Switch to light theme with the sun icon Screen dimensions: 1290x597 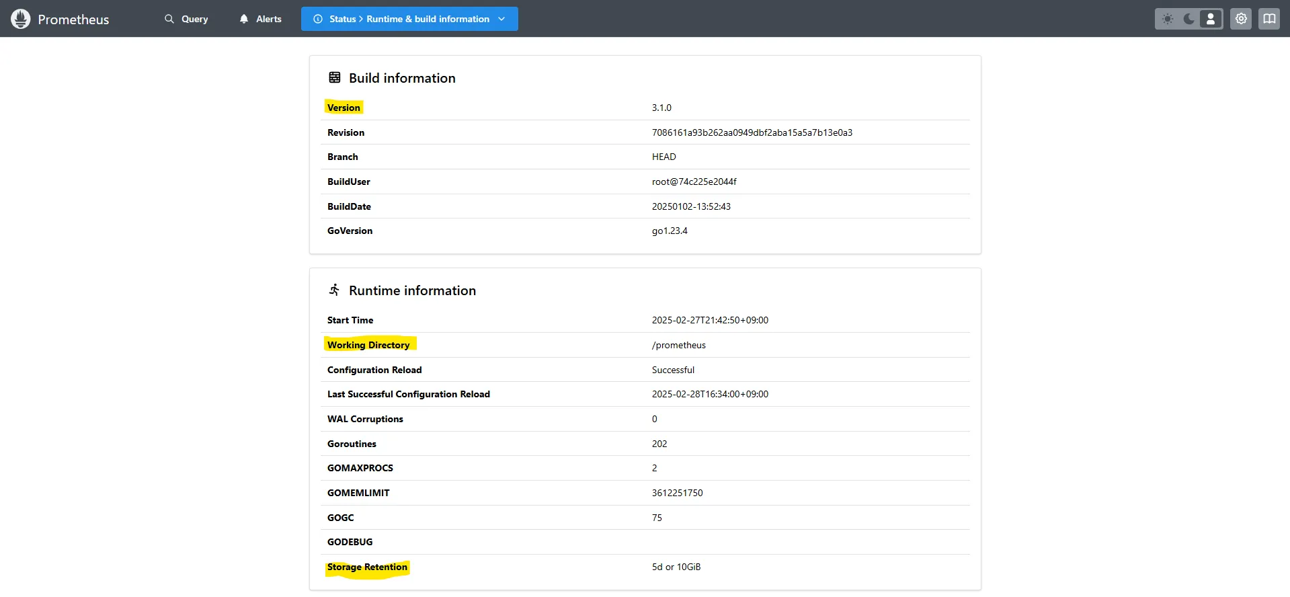click(x=1168, y=19)
